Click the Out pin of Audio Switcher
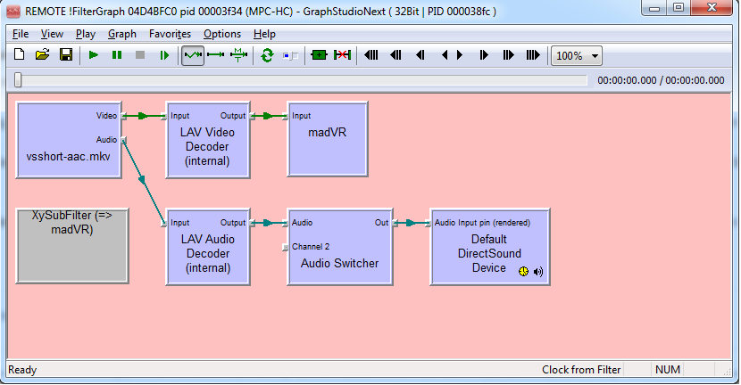 click(x=395, y=223)
